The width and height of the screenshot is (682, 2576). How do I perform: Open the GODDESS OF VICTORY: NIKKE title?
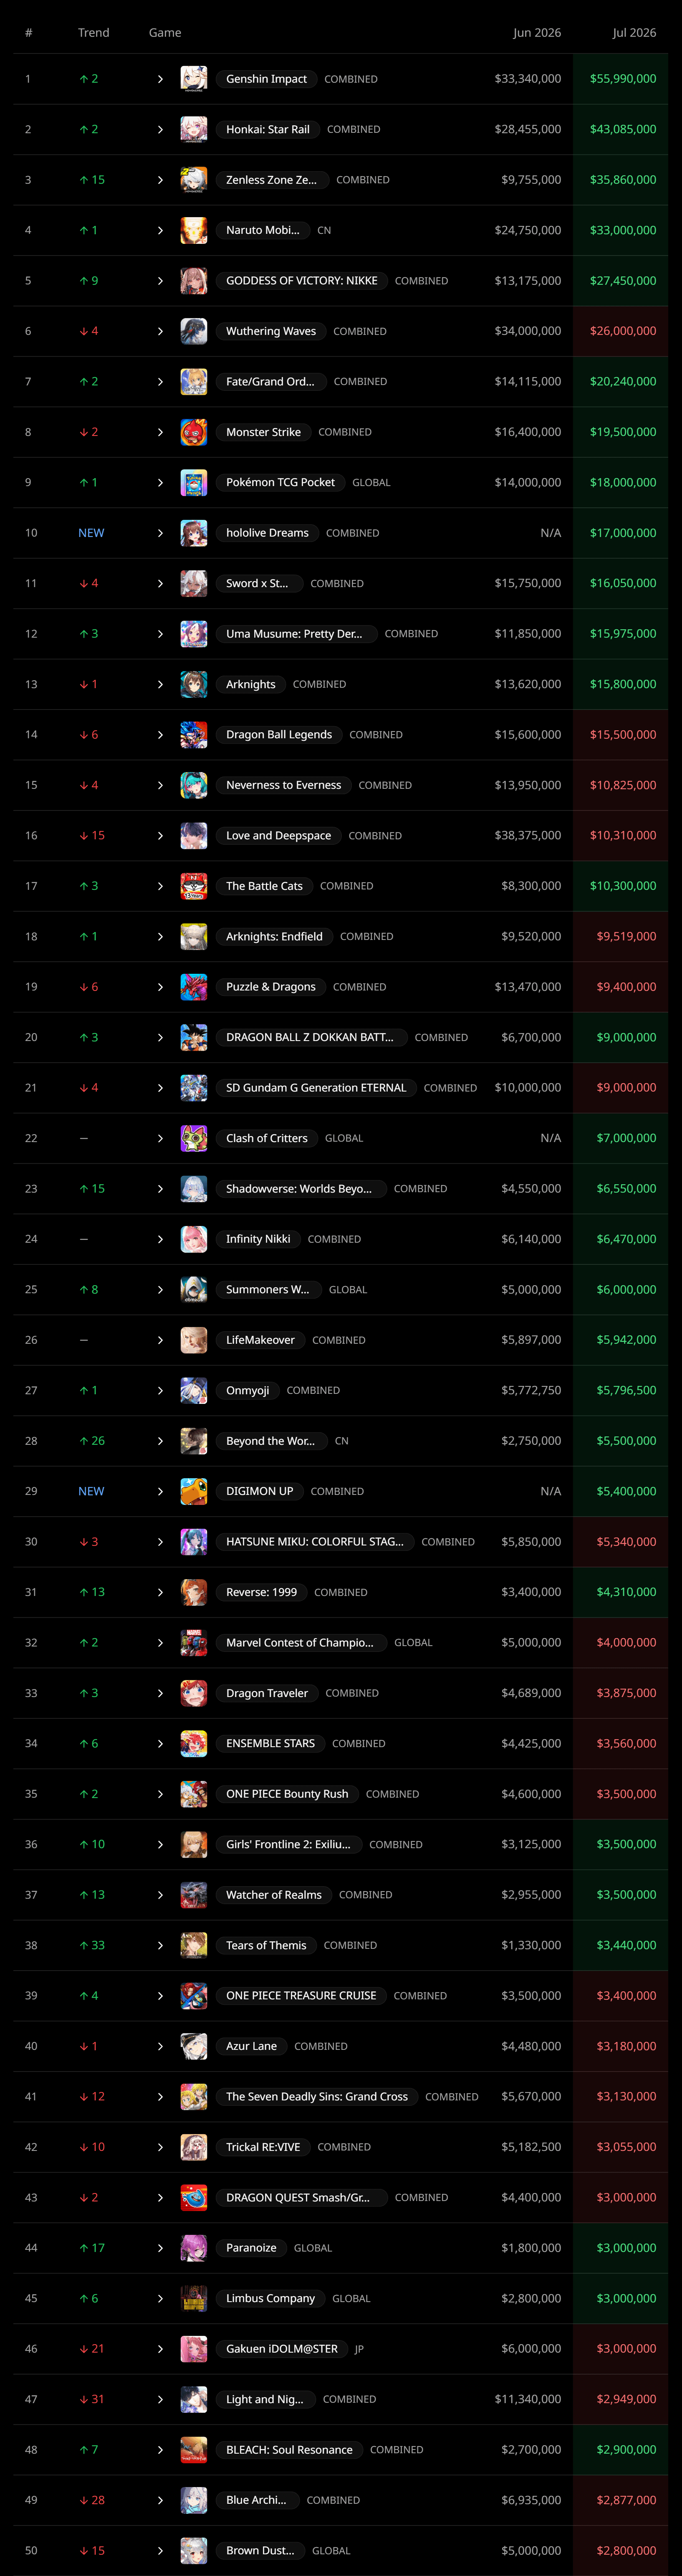(x=302, y=281)
